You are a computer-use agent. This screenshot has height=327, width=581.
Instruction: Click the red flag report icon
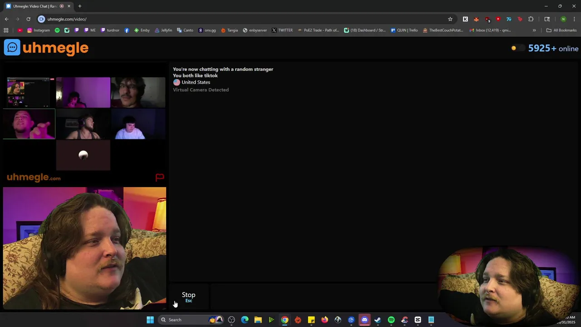click(160, 178)
